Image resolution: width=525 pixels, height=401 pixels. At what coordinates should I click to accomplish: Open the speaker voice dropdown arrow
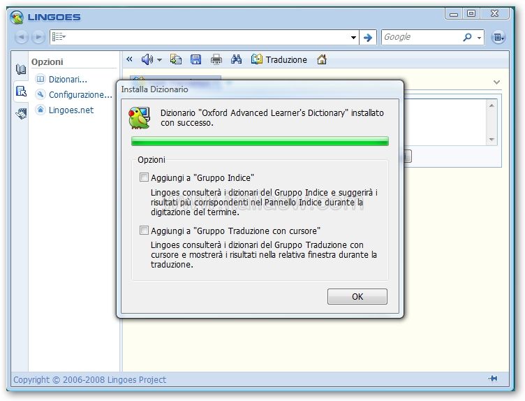tap(159, 60)
